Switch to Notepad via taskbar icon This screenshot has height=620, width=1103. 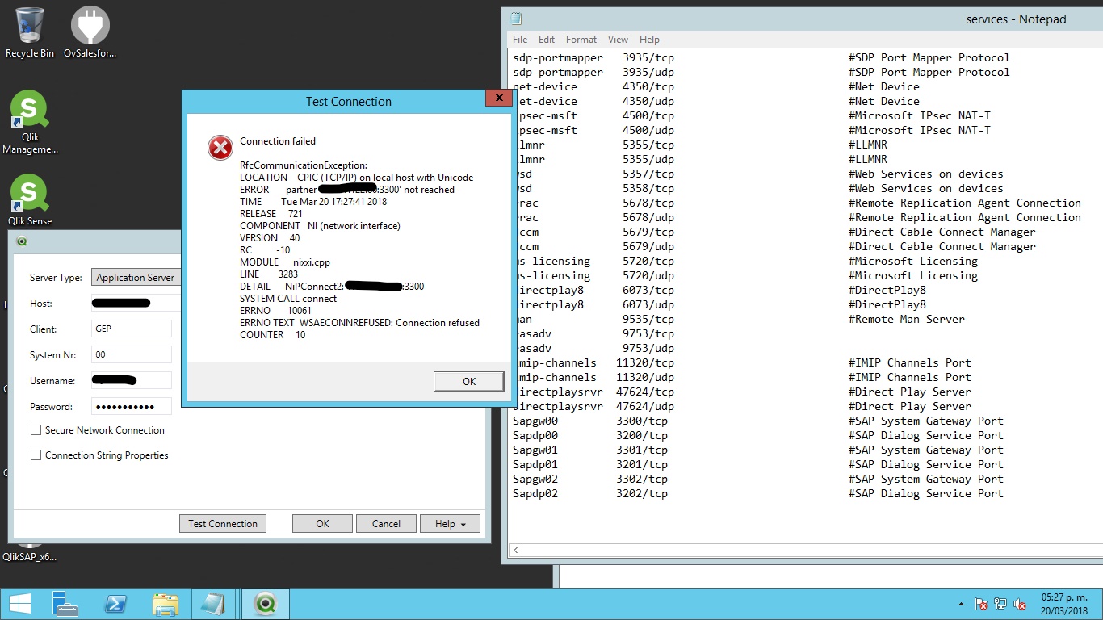(x=214, y=604)
